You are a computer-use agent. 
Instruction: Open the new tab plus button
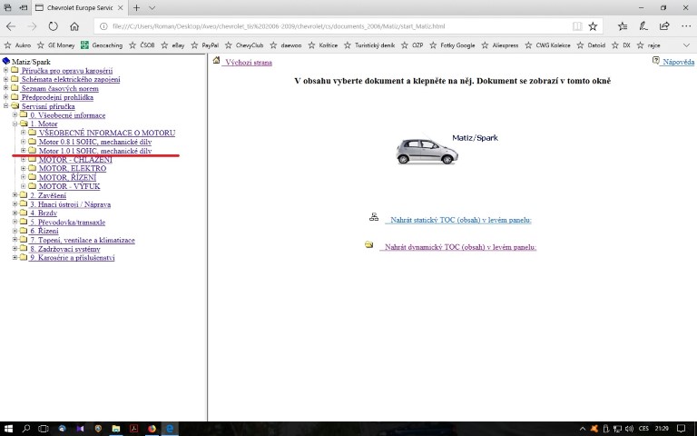click(137, 7)
